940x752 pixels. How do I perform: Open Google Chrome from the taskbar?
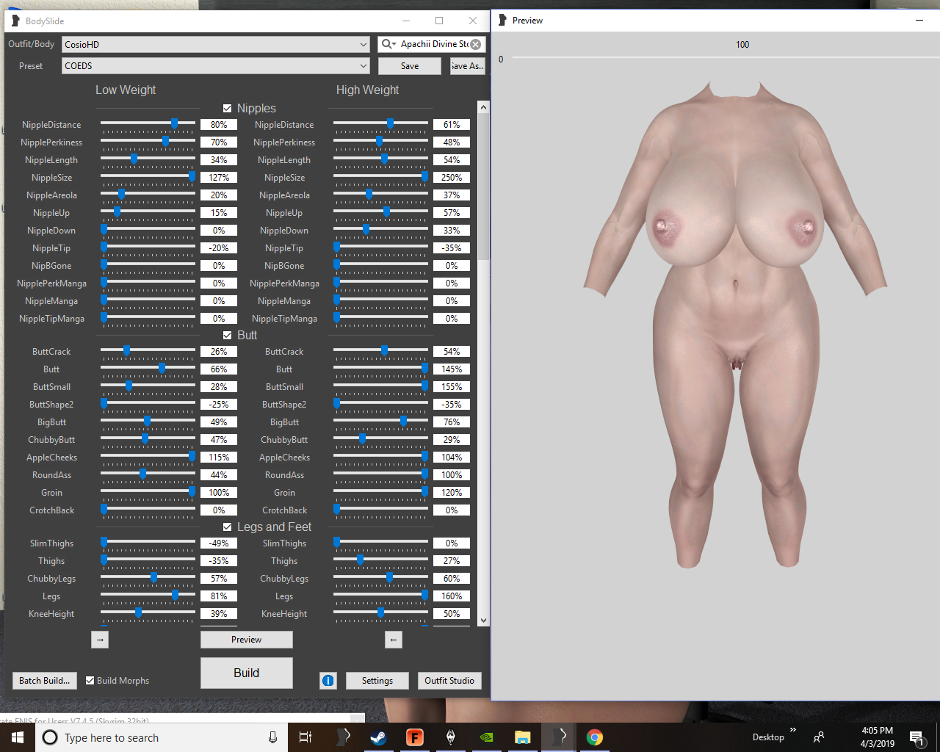point(595,737)
